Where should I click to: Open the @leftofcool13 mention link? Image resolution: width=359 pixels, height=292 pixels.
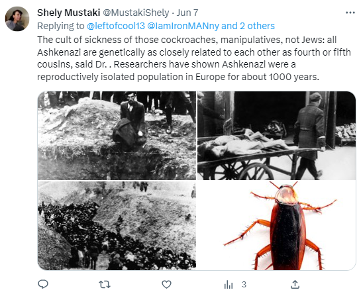pos(116,26)
